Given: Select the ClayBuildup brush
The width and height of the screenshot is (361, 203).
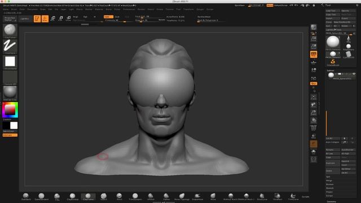Looking at the screenshot, I should tap(73, 197).
